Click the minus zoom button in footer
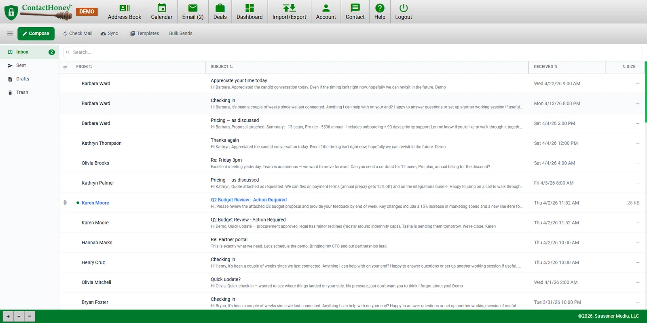The image size is (647, 323). coord(19,316)
